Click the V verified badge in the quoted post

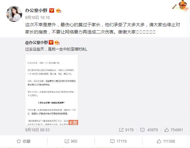tap(51, 42)
